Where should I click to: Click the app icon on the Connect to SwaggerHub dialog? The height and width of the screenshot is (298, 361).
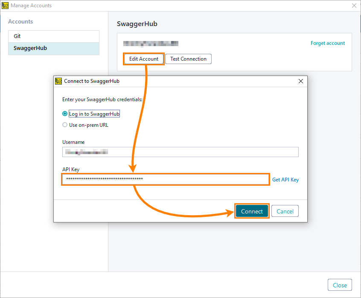[x=58, y=81]
